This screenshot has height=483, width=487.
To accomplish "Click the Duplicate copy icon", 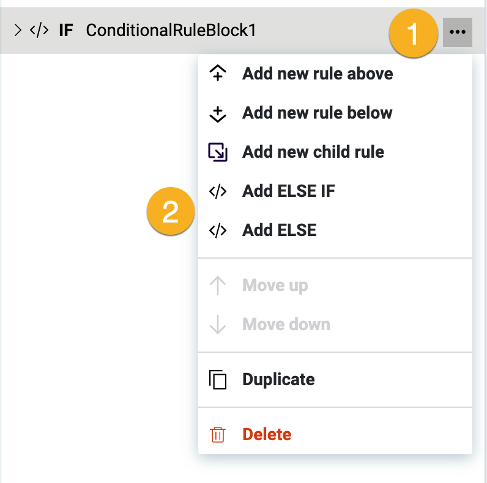I will point(218,380).
